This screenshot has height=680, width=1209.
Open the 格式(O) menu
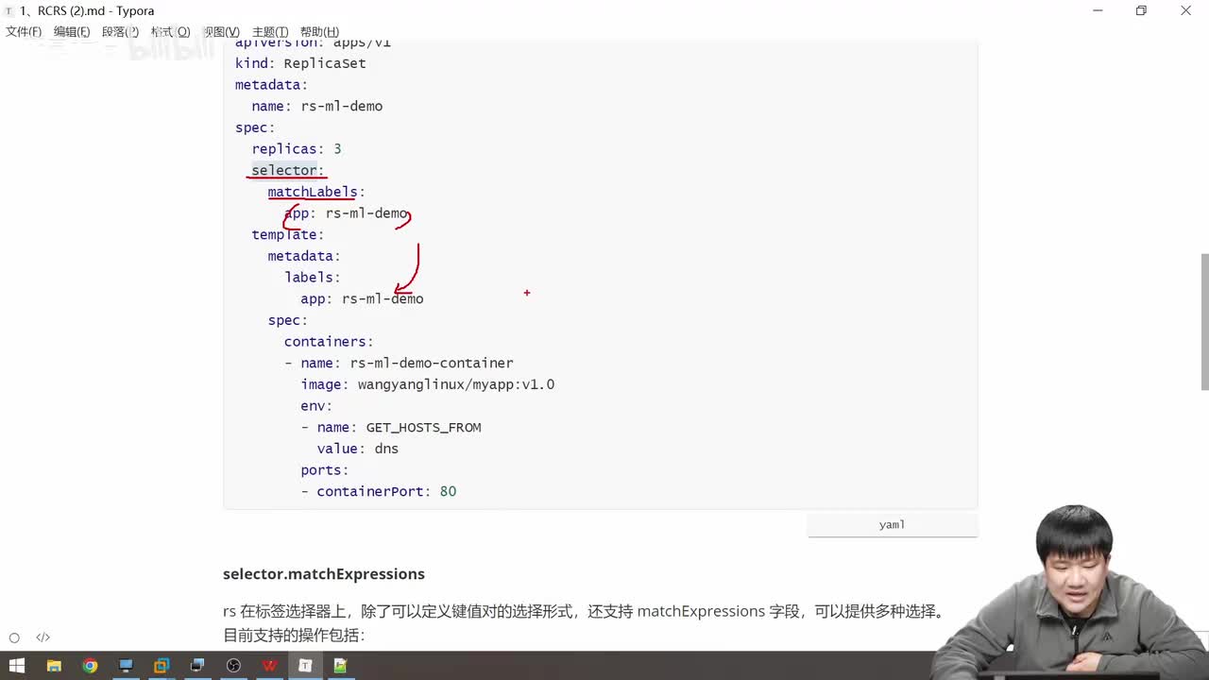point(170,31)
